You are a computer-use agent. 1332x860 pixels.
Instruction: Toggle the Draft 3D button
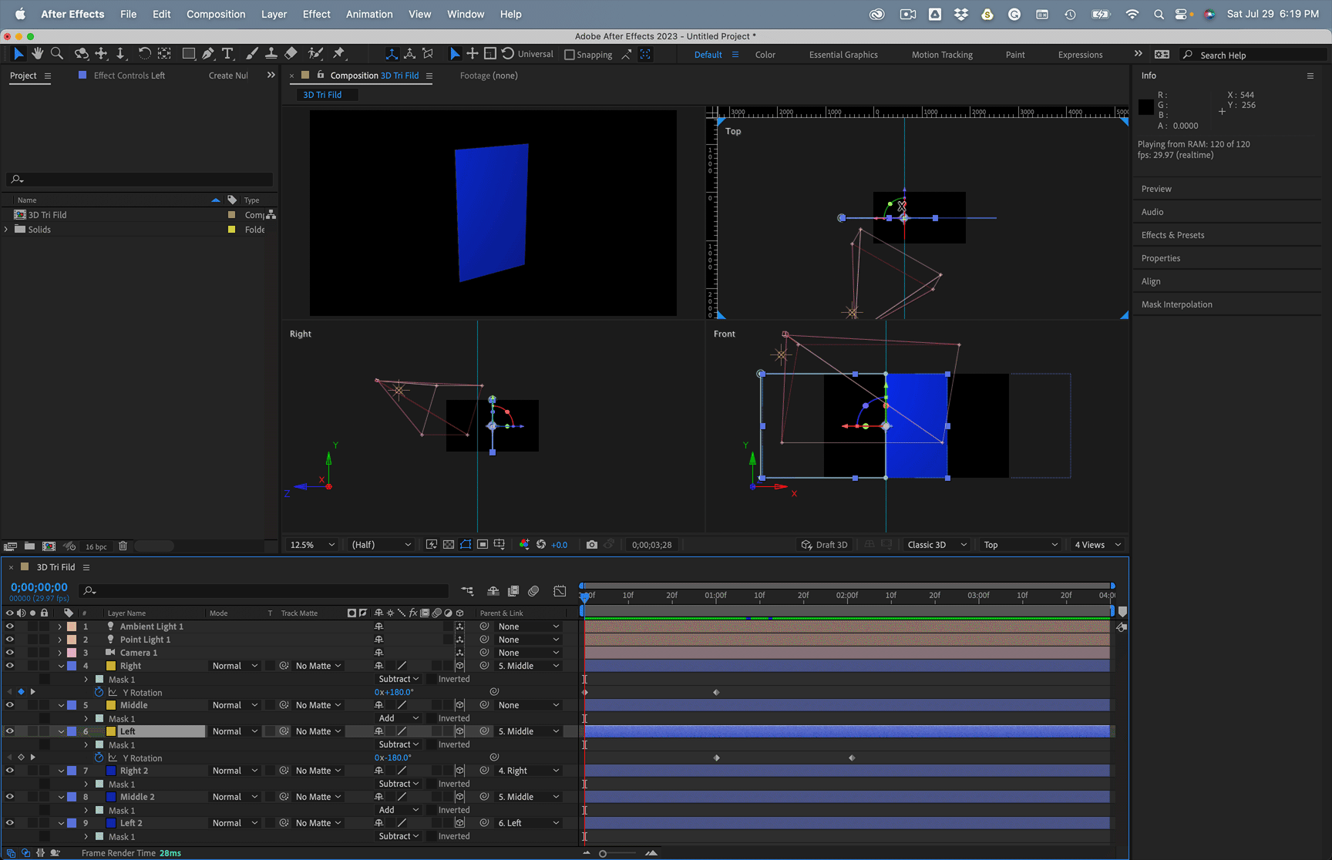pos(825,545)
